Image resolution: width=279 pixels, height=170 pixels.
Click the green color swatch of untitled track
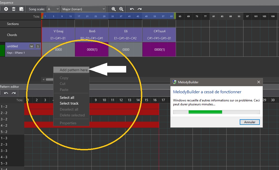point(2,50)
